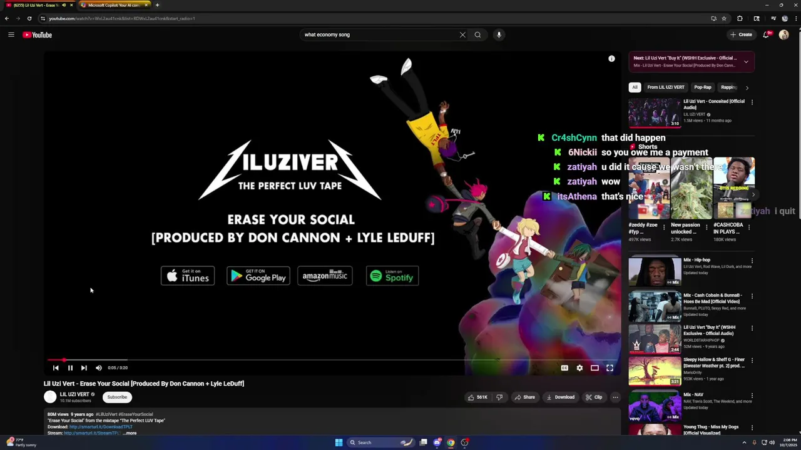Go back in browser history
801x450 pixels.
[7, 19]
